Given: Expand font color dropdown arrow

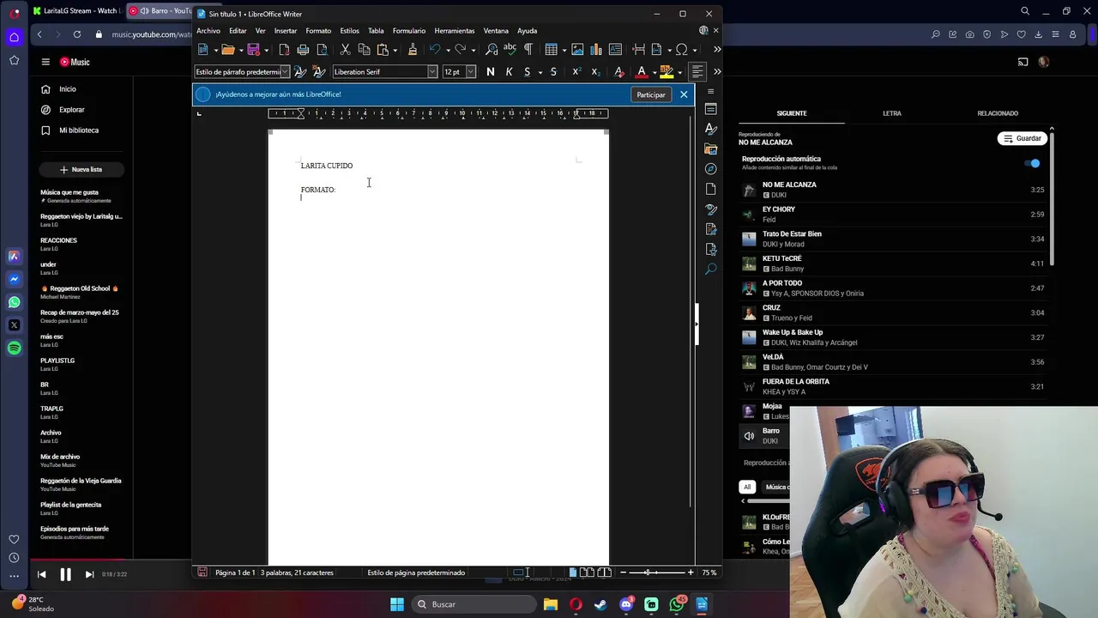Looking at the screenshot, I should coord(654,72).
